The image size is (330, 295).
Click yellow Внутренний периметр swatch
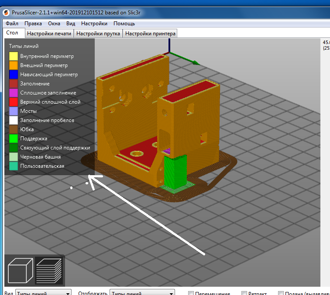14,56
